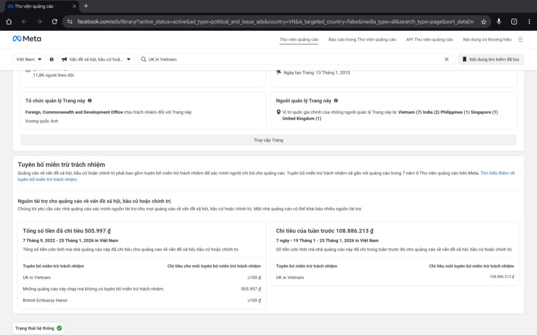Click the Meta logo
The height and width of the screenshot is (335, 537).
coord(26,38)
